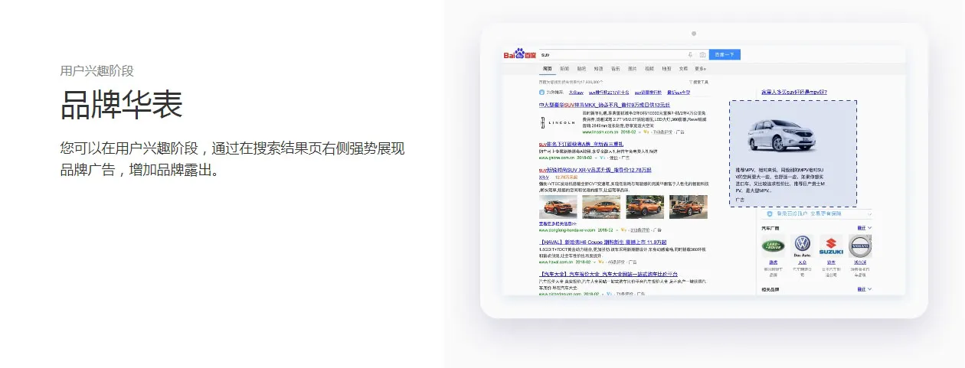Switch to the 音乐 tab
The height and width of the screenshot is (368, 965).
[615, 68]
